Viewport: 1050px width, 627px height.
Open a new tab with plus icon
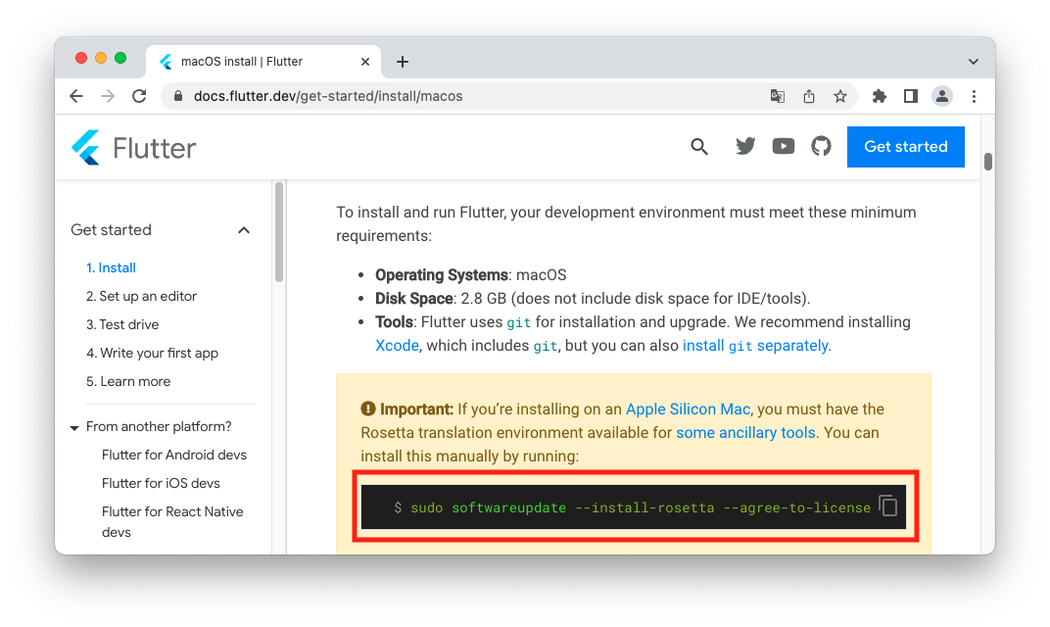click(x=403, y=62)
